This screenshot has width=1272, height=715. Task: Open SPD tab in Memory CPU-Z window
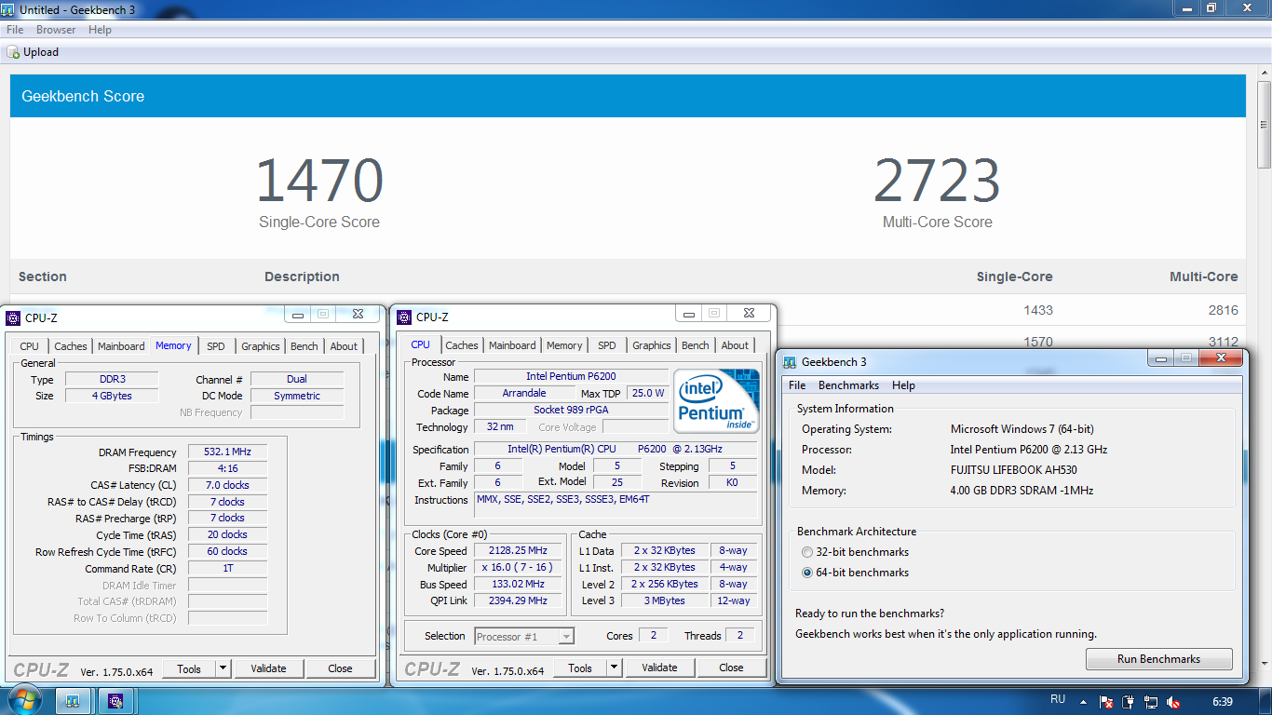tap(215, 346)
